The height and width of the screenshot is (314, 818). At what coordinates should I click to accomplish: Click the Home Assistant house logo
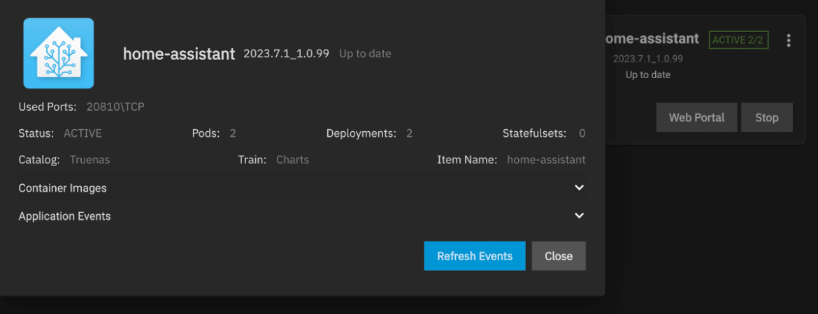(x=59, y=53)
